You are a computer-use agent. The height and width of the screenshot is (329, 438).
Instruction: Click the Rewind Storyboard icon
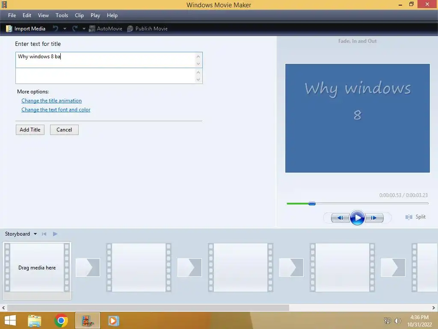44,234
